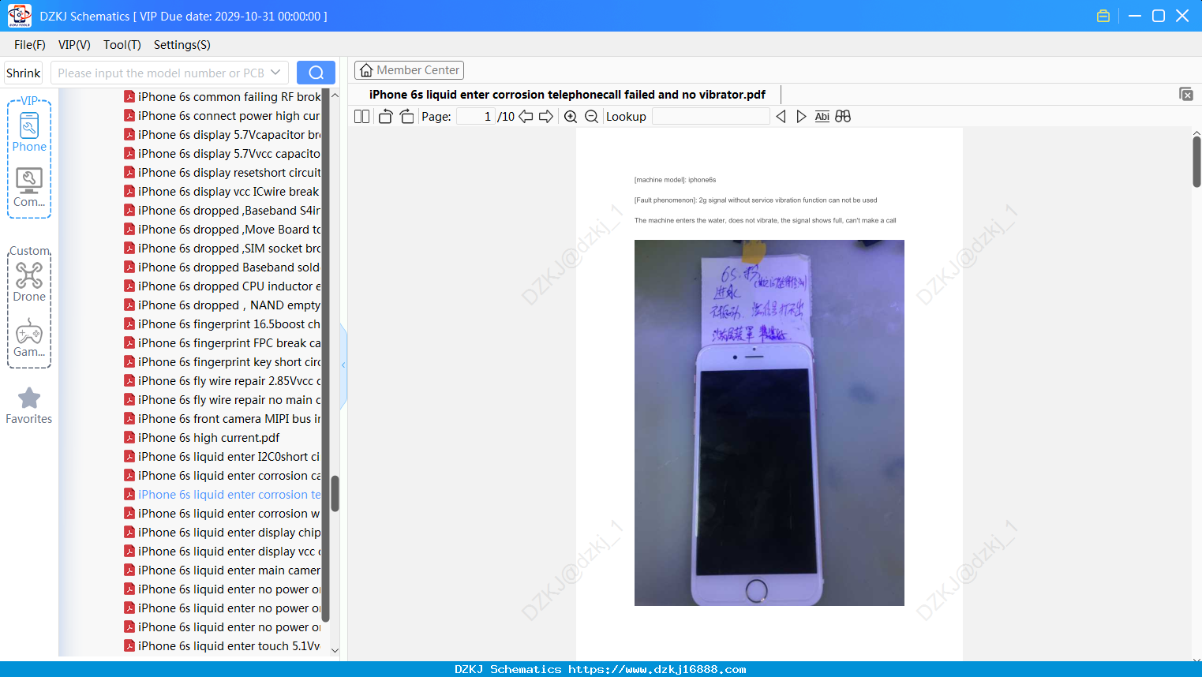
Task: Open iPhone 6s fingerprint FPC break file
Action: 223,343
